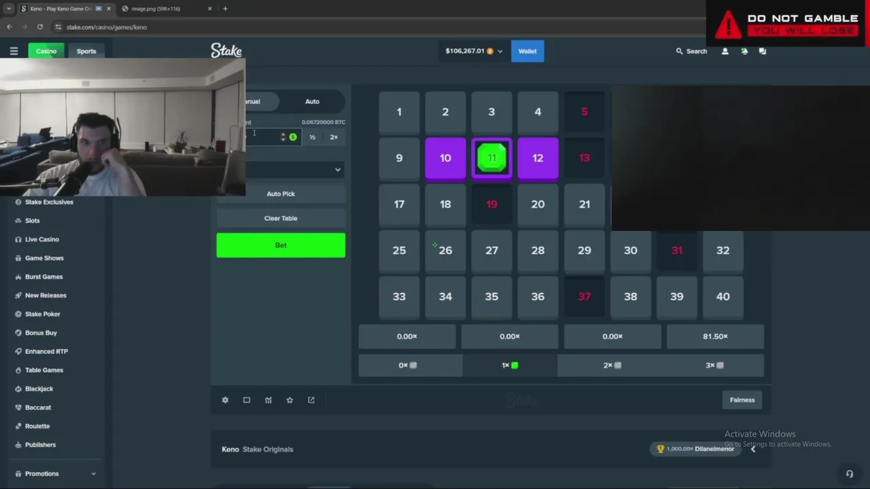This screenshot has height=489, width=870.
Task: Click the Clear Table button
Action: 281,218
